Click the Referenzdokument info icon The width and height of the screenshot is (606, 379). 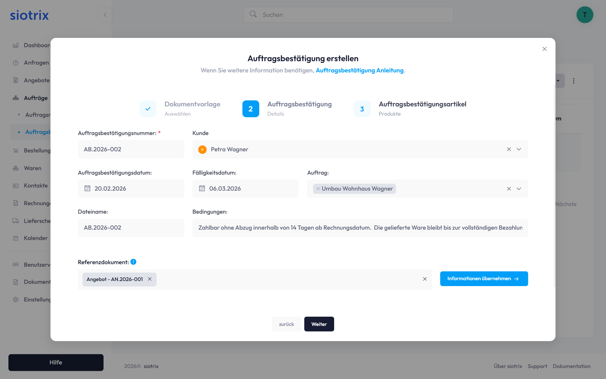(134, 262)
